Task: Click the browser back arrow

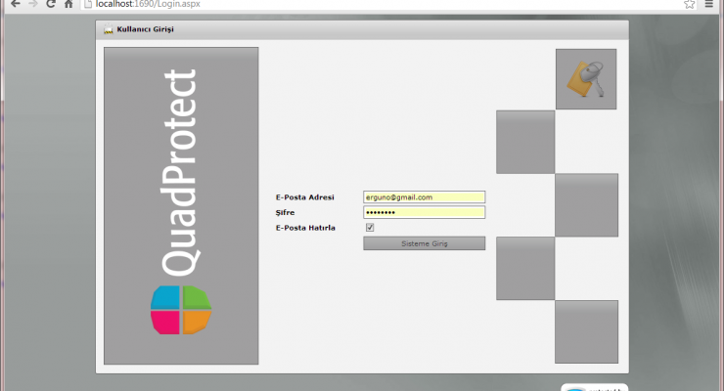Action: click(x=15, y=4)
